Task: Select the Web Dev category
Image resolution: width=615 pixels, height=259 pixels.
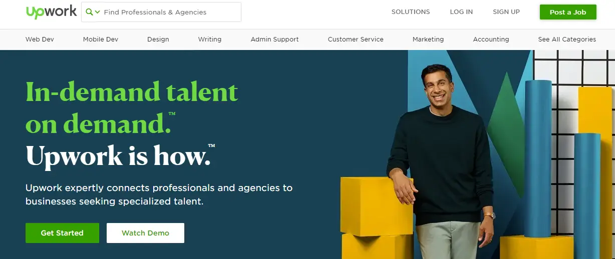Action: 40,39
